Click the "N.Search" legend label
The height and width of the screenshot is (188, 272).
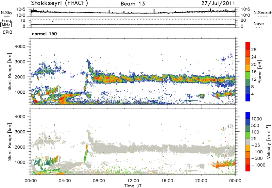pyautogui.click(x=262, y=13)
